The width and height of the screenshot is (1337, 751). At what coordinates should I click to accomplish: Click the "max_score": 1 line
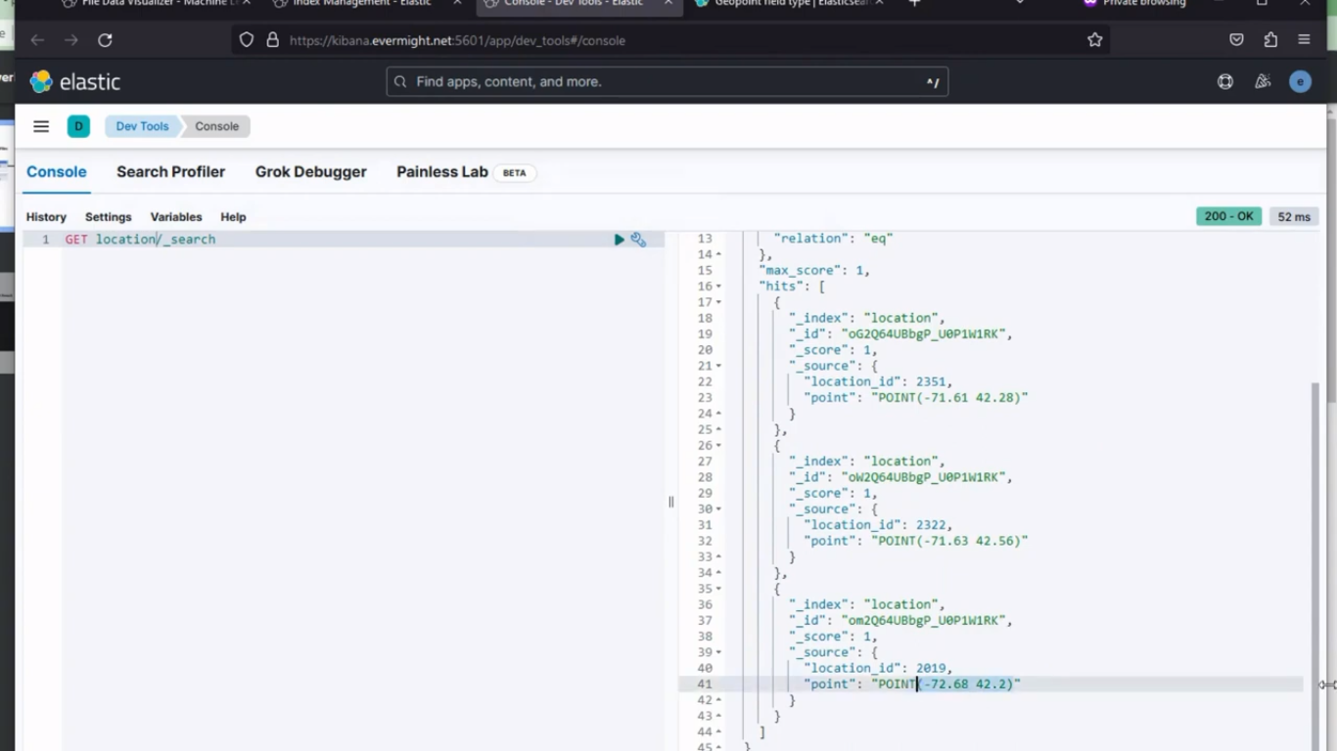814,271
